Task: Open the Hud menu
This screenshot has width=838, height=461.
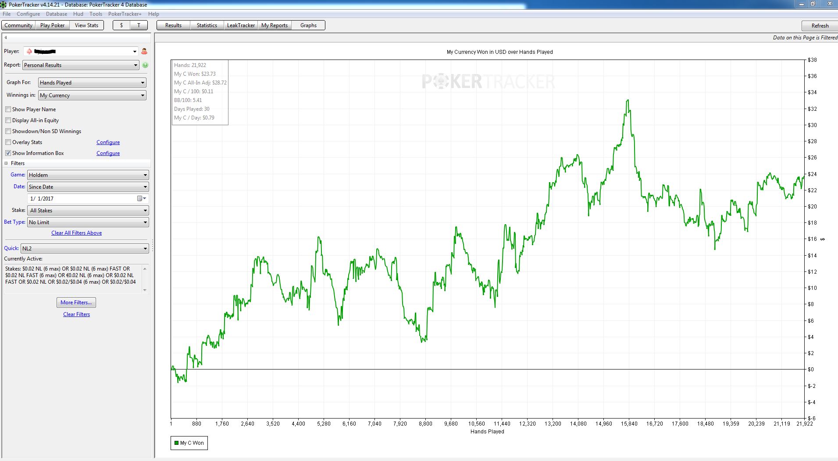Action: pyautogui.click(x=78, y=14)
